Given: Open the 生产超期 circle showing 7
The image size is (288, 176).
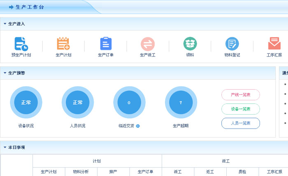Looking at the screenshot, I should pyautogui.click(x=181, y=102).
